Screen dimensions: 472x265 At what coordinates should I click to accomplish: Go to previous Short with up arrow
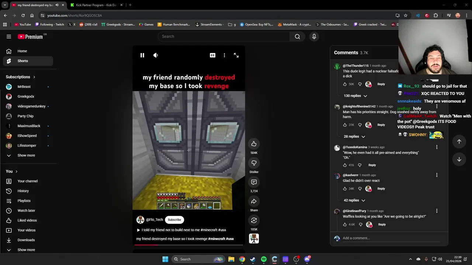(459, 142)
